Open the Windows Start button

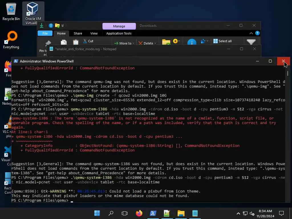coord(97,213)
